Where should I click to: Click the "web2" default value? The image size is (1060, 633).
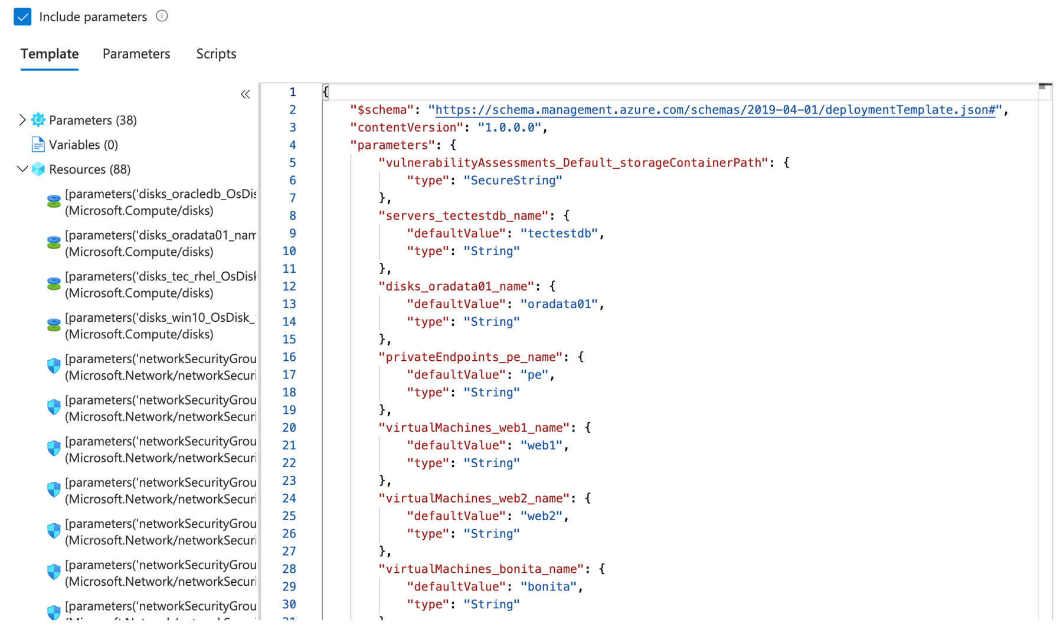(541, 516)
